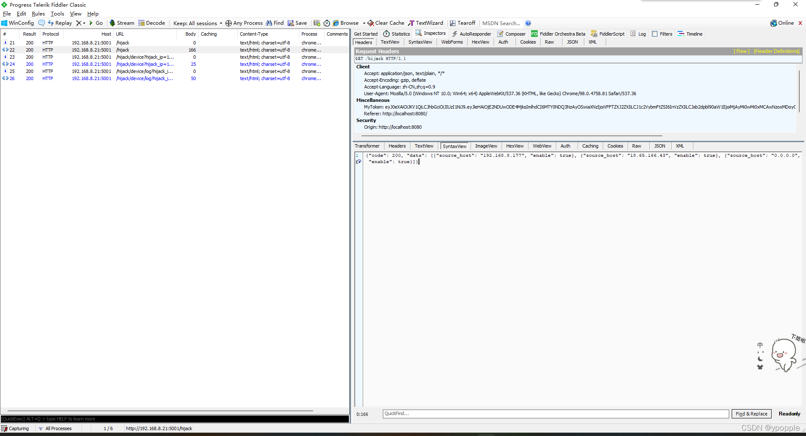Sort sessions by Result column header
Viewport: 806px width, 436px height.
click(29, 34)
